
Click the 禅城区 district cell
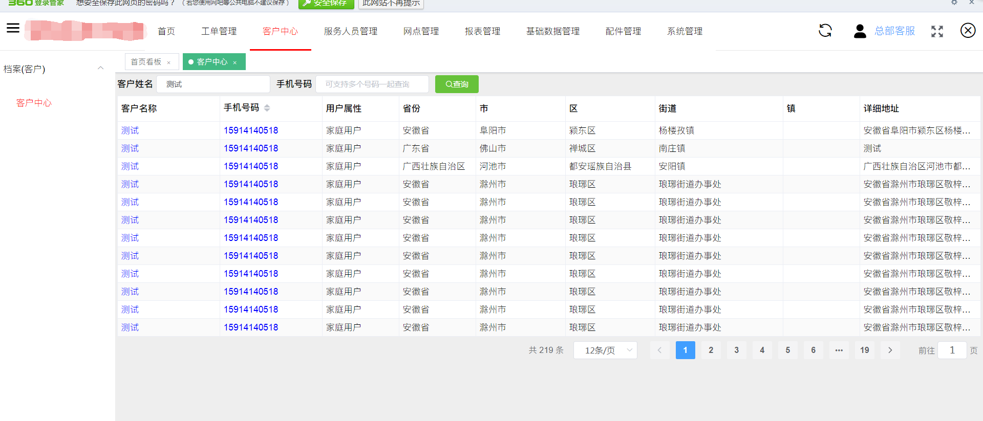(582, 148)
